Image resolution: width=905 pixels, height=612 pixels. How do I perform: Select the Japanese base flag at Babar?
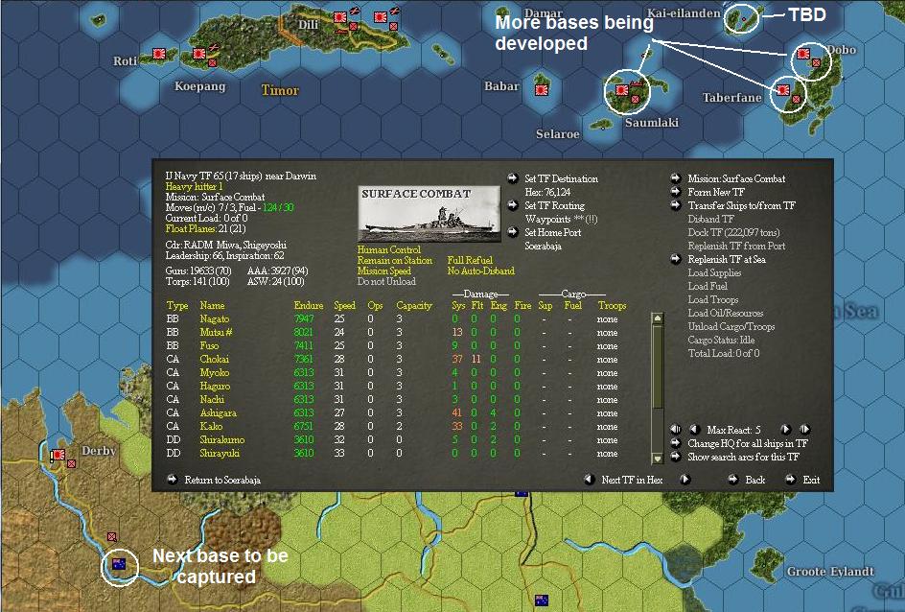pyautogui.click(x=542, y=90)
